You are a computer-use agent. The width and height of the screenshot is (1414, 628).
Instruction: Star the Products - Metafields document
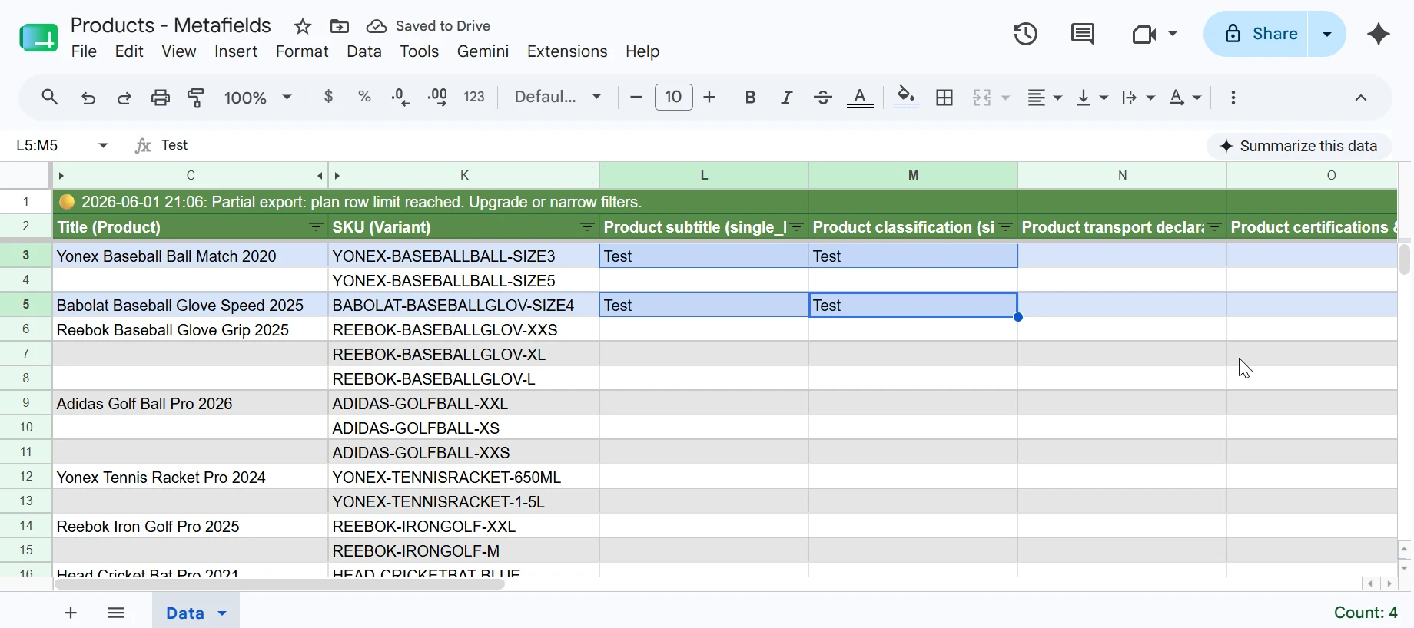coord(303,26)
